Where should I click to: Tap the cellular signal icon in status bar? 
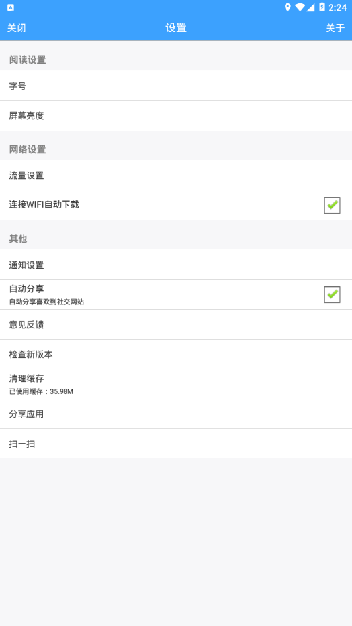[310, 7]
